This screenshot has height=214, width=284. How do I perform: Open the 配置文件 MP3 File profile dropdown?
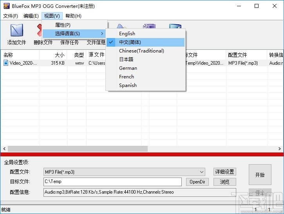tap(124, 172)
